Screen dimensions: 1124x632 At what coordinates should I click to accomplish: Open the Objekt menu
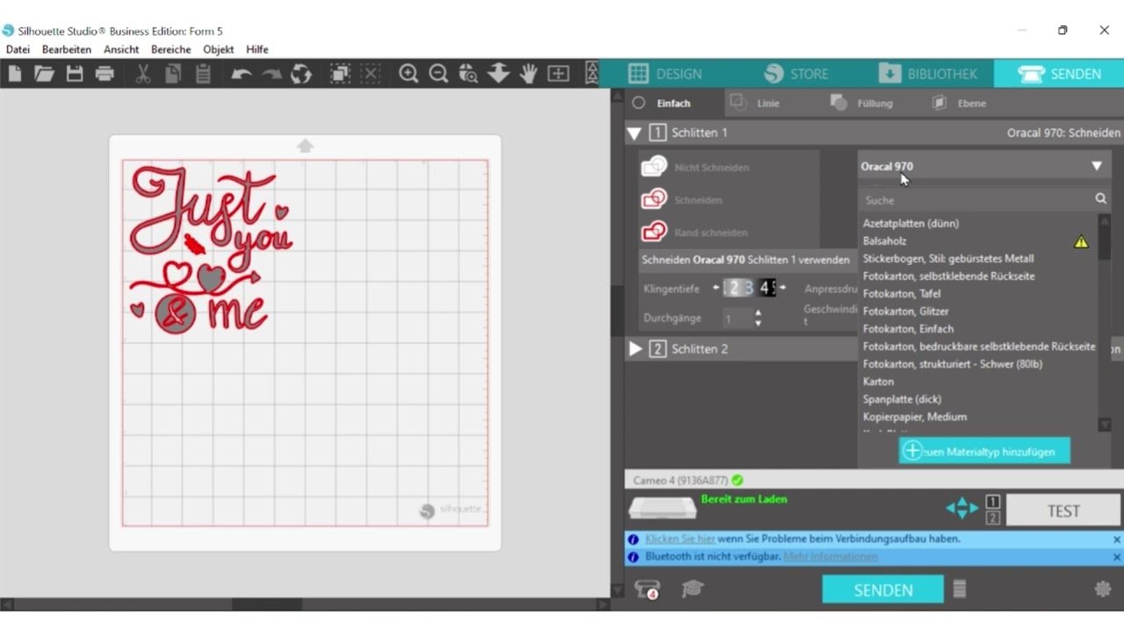pos(219,49)
